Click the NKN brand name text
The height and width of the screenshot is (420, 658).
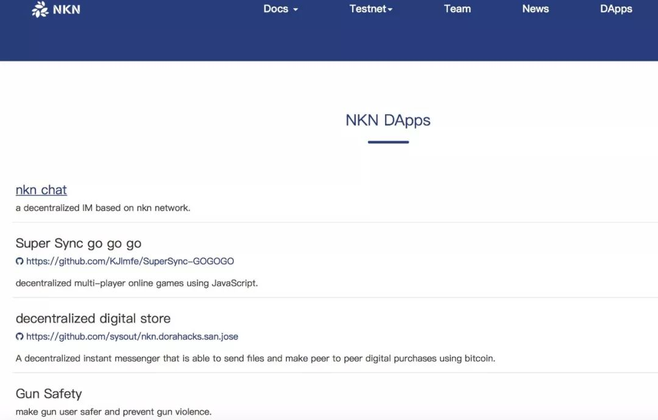pyautogui.click(x=67, y=9)
